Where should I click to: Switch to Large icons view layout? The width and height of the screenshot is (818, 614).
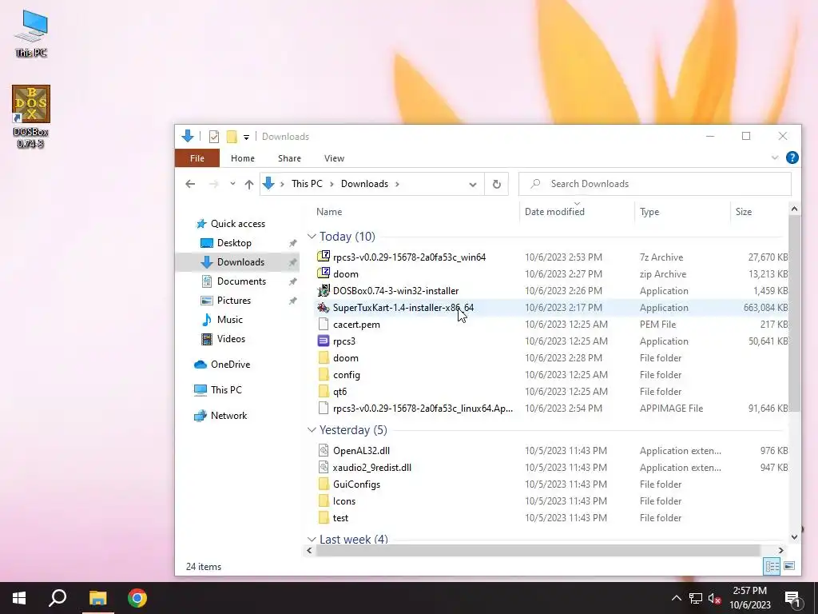(788, 566)
